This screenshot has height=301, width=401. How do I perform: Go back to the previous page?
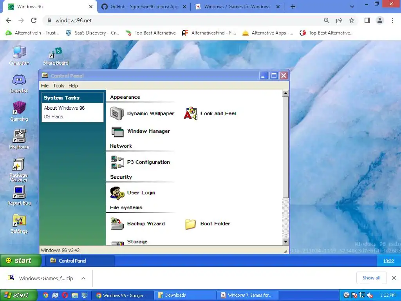(x=9, y=20)
